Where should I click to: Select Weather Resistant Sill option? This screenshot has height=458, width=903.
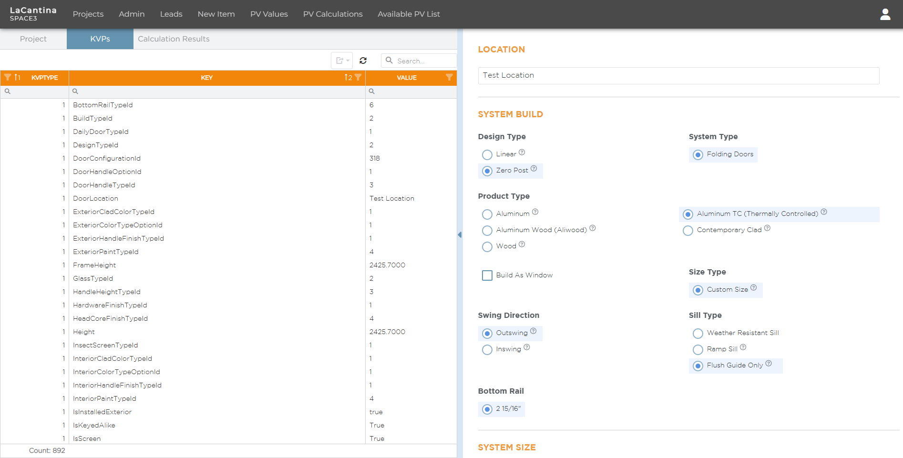click(698, 334)
